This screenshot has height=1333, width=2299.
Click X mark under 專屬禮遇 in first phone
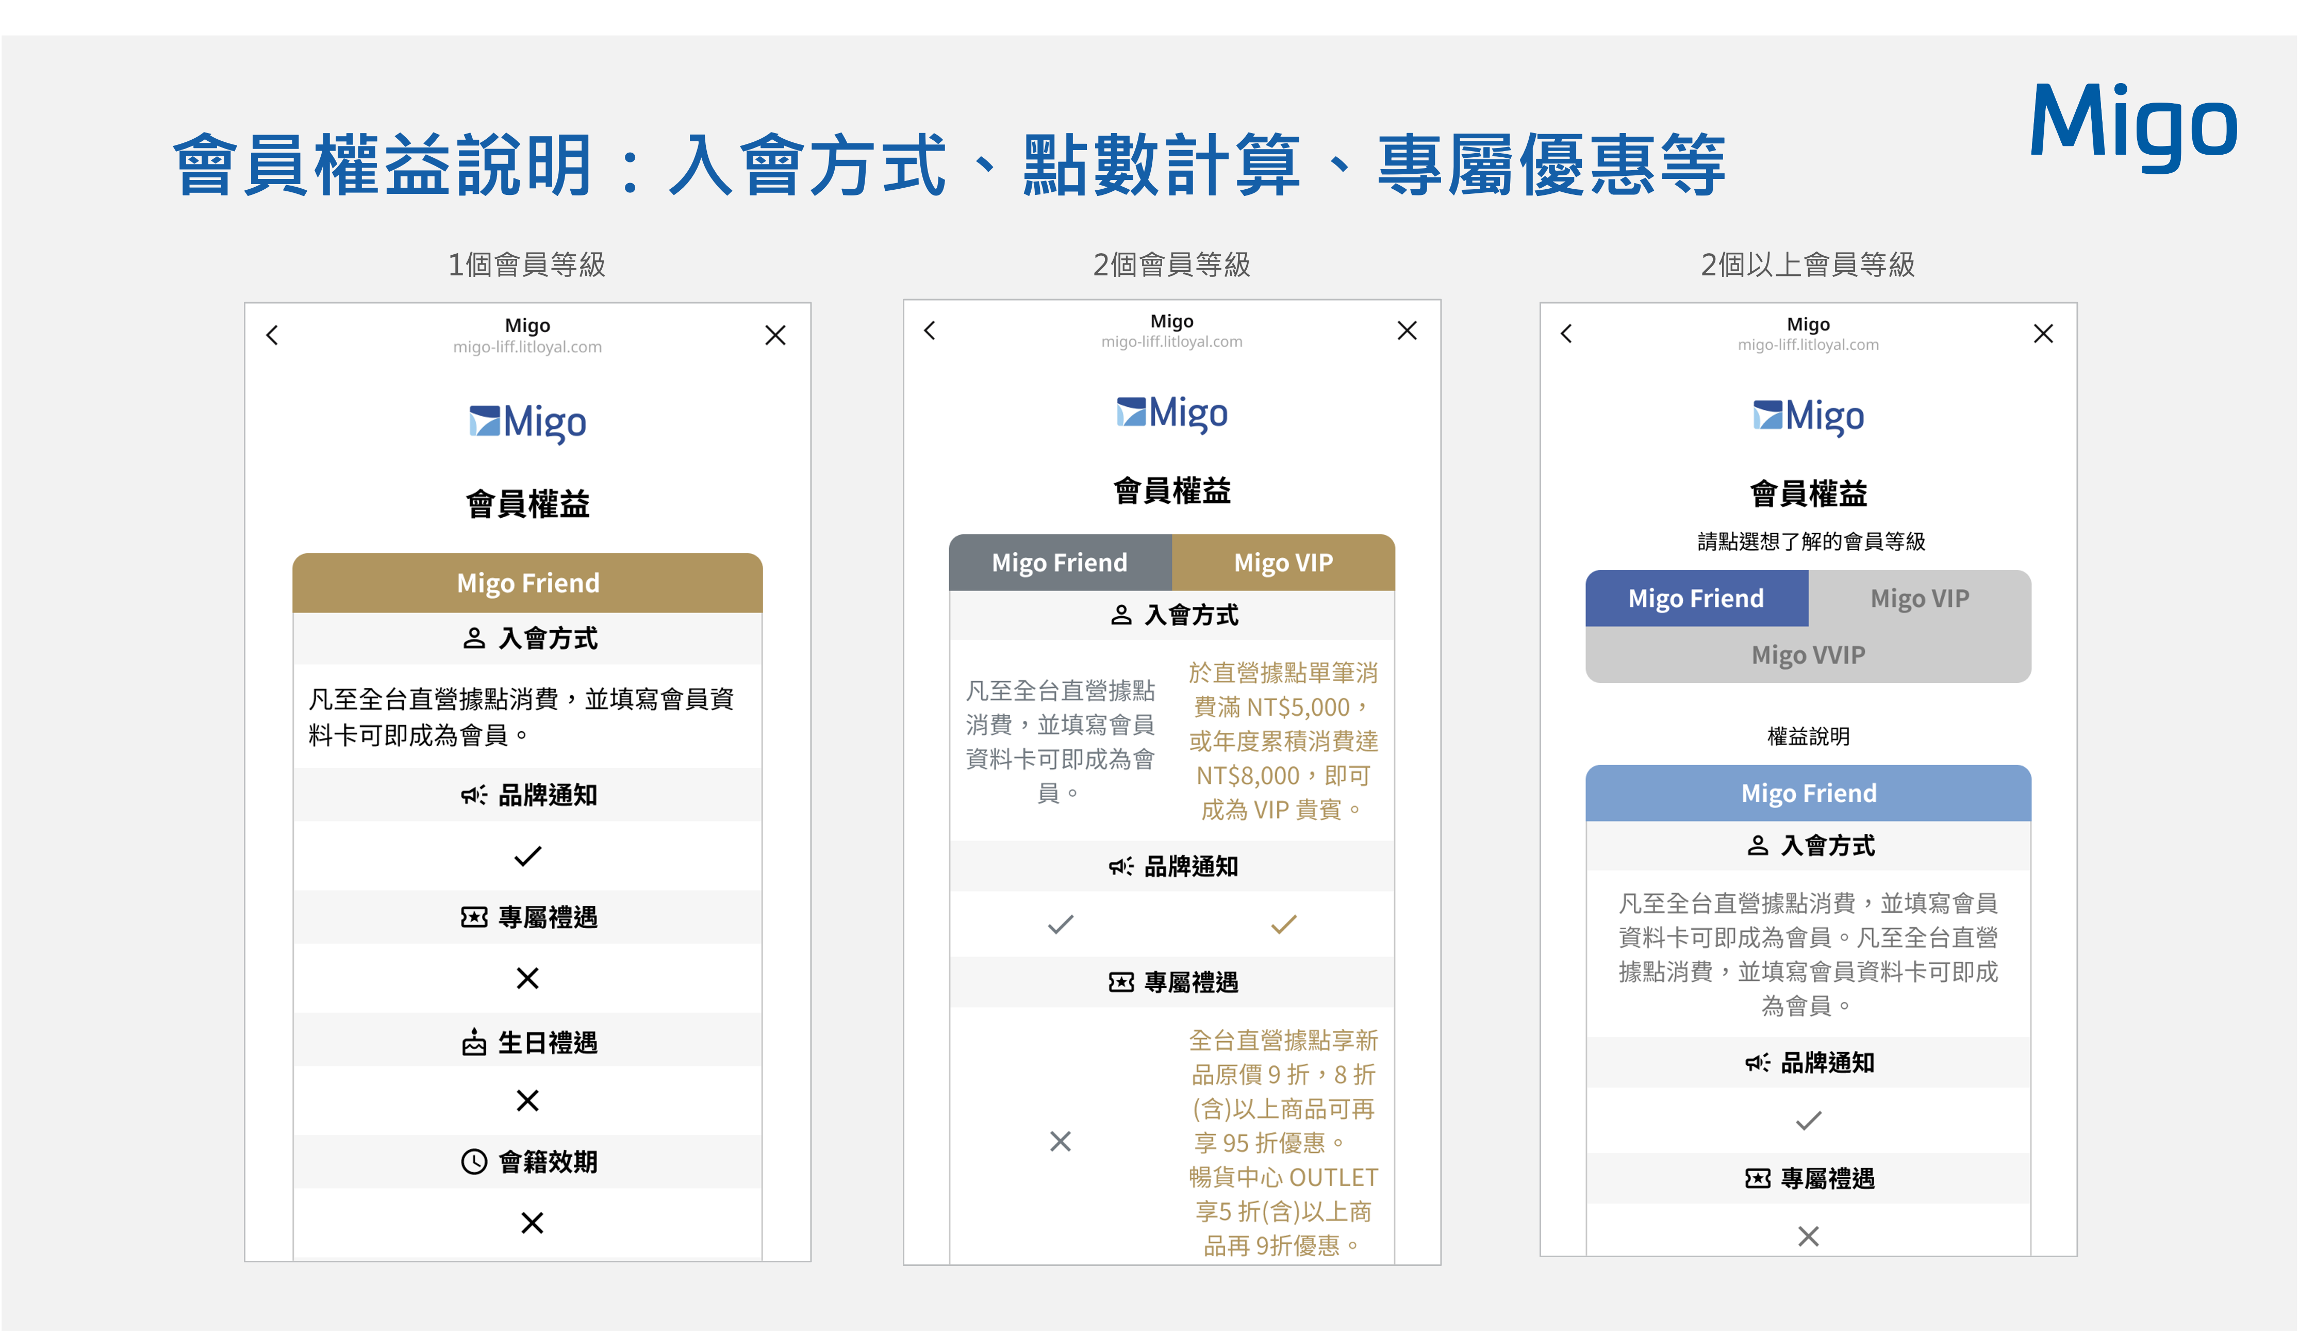point(527,978)
